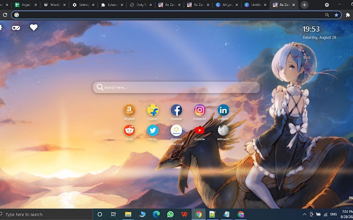Close the Extensions tab

pyautogui.click(x=122, y=5)
